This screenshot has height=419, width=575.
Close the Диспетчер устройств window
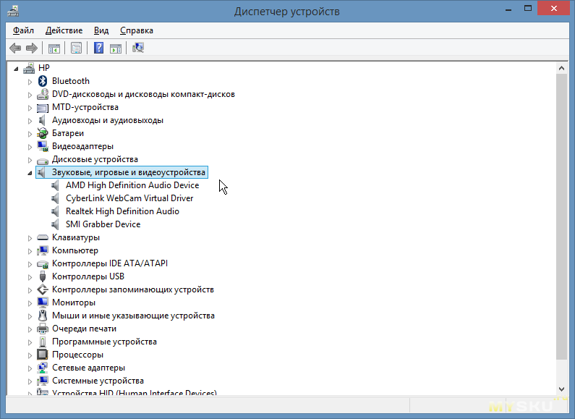(x=554, y=9)
